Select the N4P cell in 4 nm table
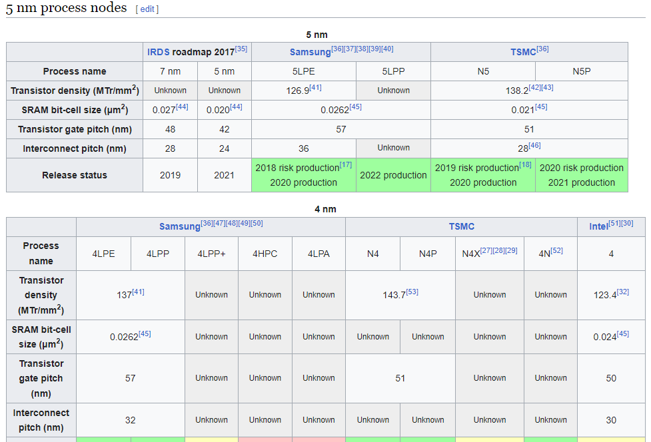The image size is (651, 442). [428, 254]
